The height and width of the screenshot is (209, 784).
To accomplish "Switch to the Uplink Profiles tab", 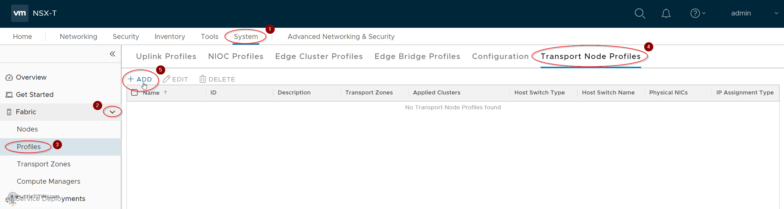I will click(166, 56).
